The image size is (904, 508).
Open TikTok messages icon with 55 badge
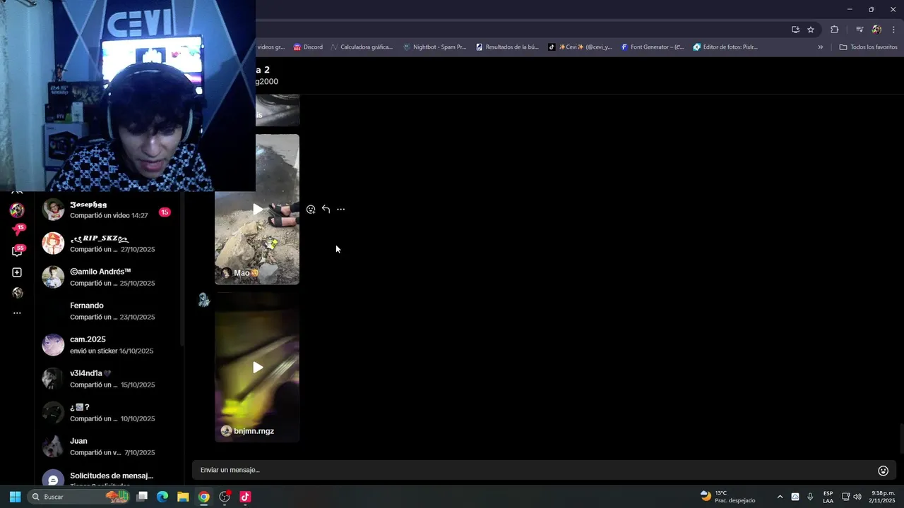point(17,250)
